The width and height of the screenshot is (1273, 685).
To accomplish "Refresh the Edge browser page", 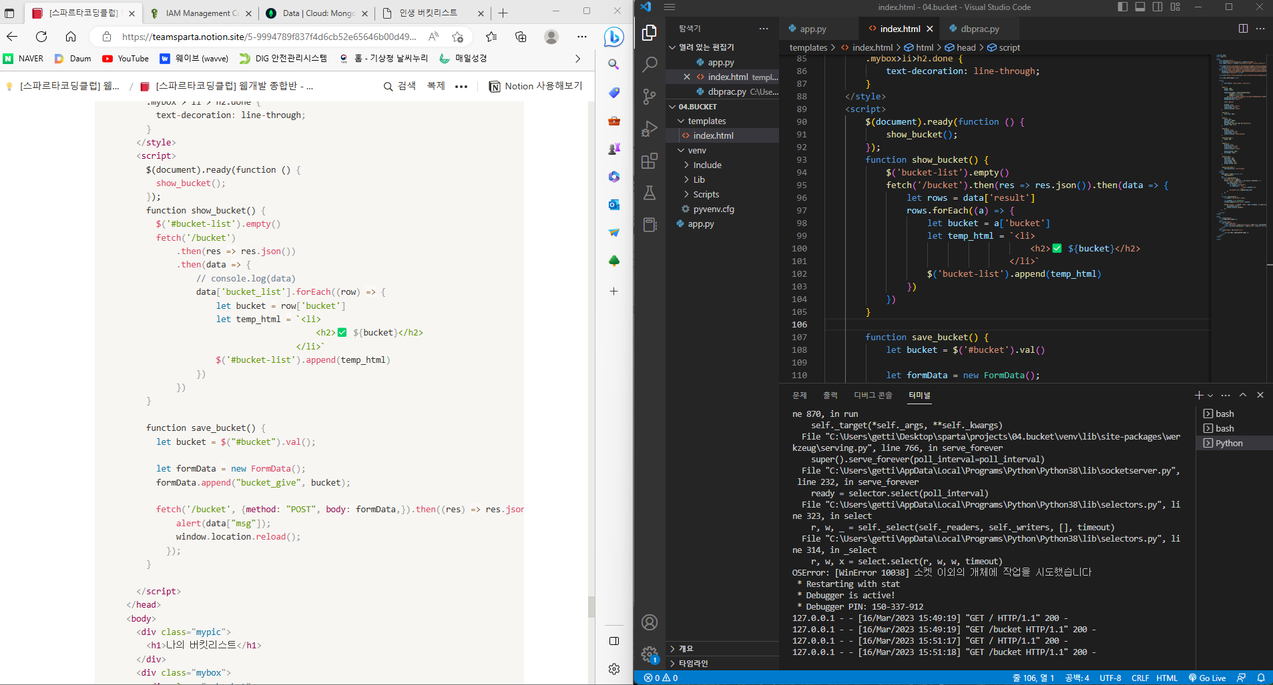I will click(x=41, y=37).
